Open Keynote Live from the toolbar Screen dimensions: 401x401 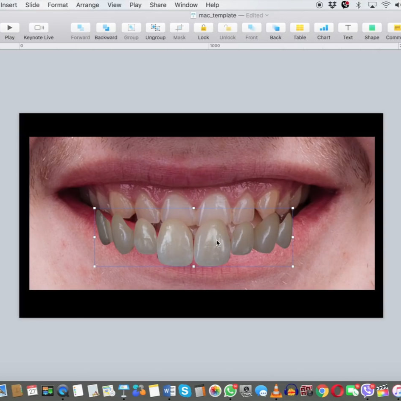pos(39,28)
